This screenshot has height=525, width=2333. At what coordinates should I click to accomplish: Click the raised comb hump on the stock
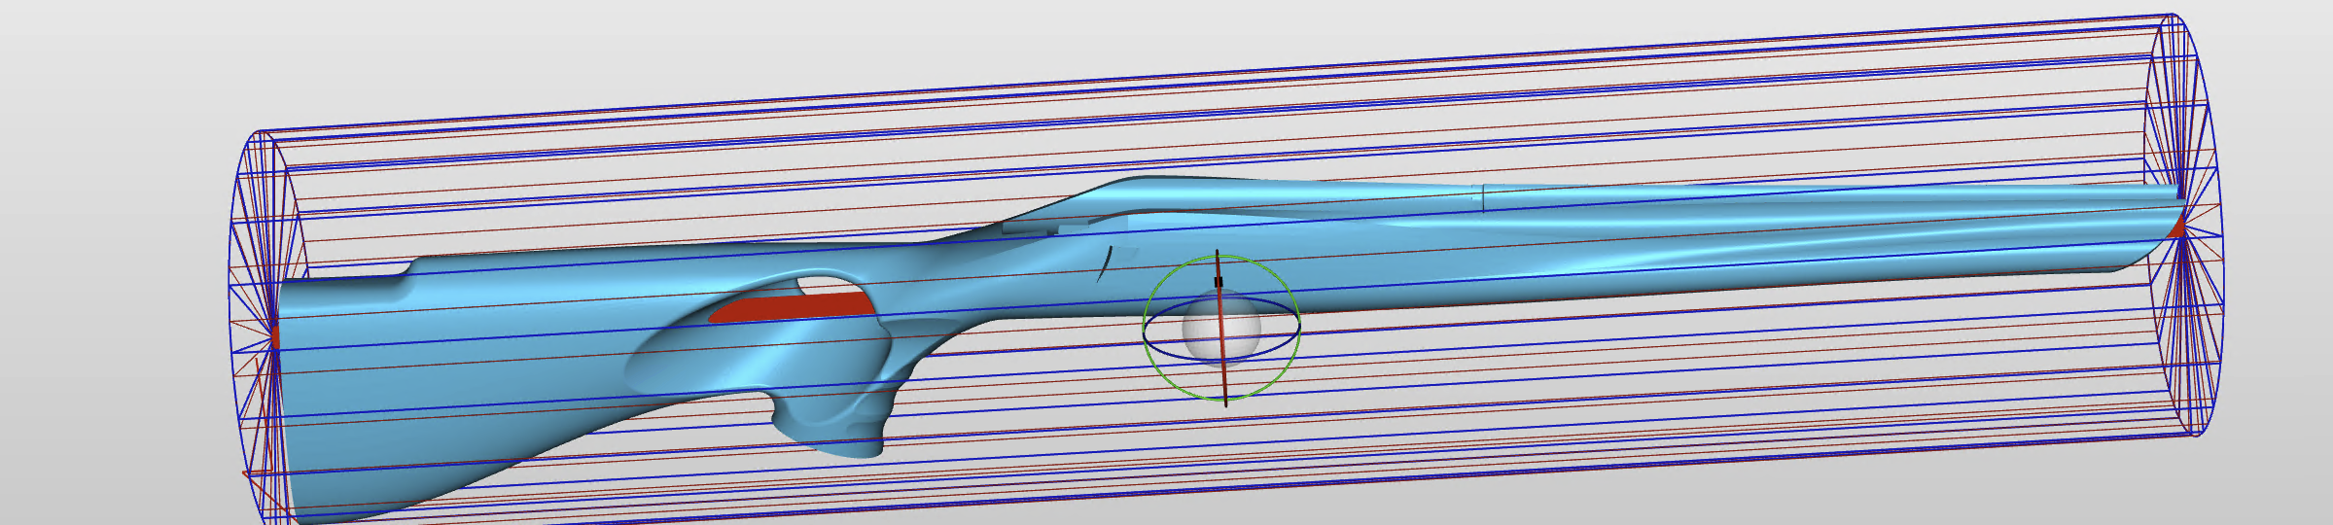pos(1148,185)
